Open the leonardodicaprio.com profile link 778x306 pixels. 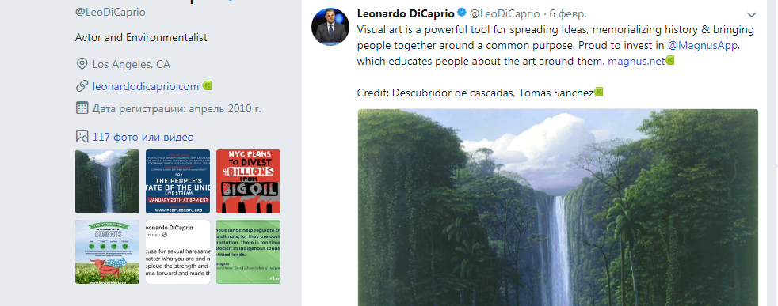(145, 86)
